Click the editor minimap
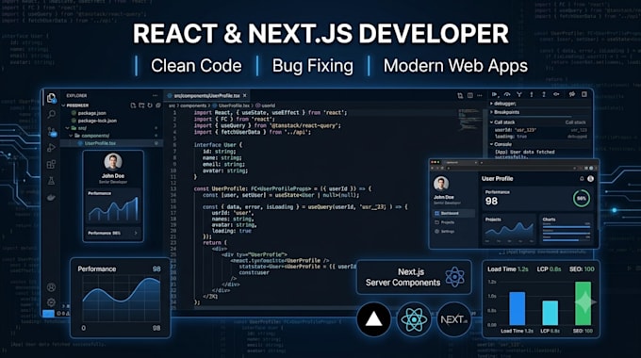Viewport: 641px width, 358px height. point(469,120)
